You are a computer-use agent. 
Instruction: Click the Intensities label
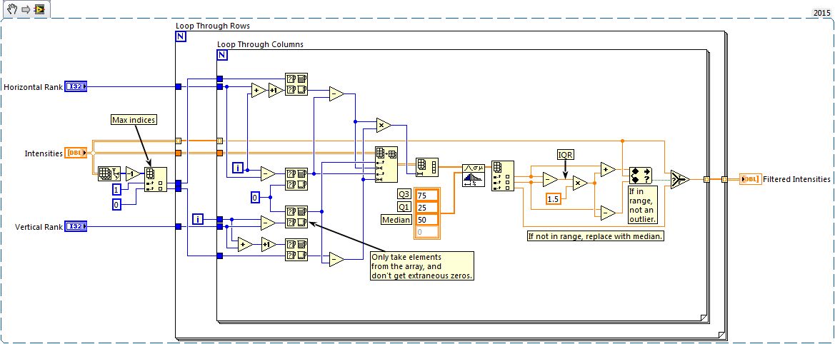coord(44,153)
